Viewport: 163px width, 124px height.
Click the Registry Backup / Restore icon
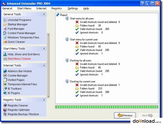(x=5, y=114)
